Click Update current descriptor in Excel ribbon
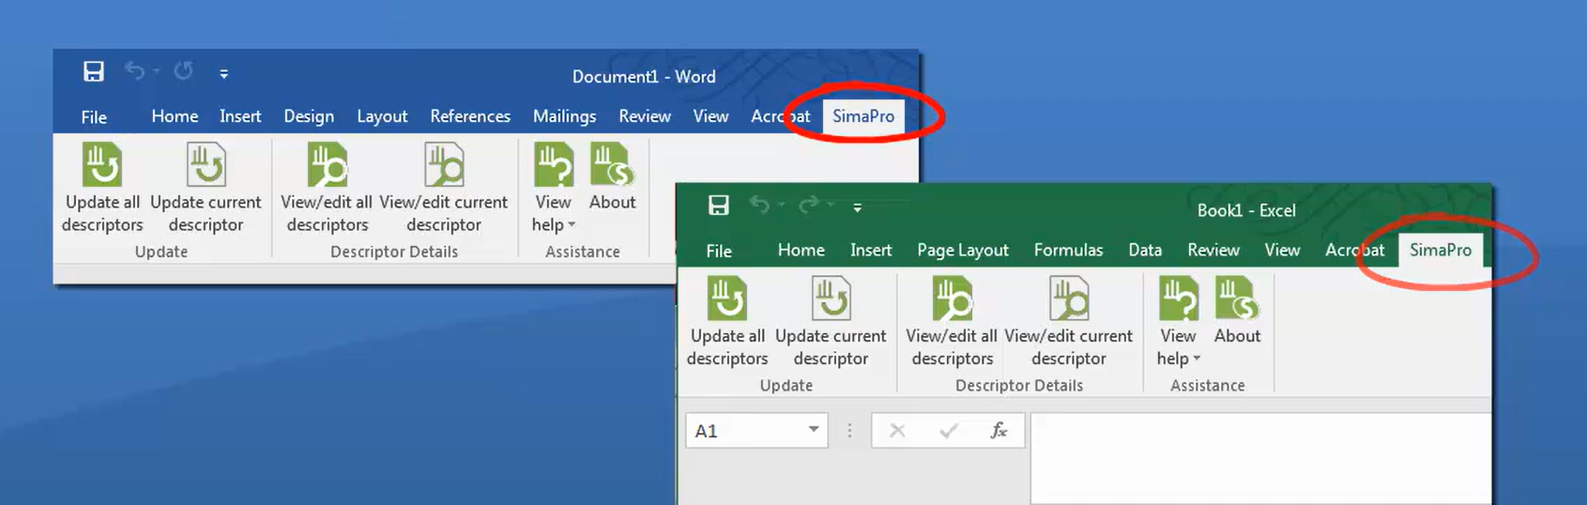This screenshot has height=505, width=1587. (x=831, y=300)
